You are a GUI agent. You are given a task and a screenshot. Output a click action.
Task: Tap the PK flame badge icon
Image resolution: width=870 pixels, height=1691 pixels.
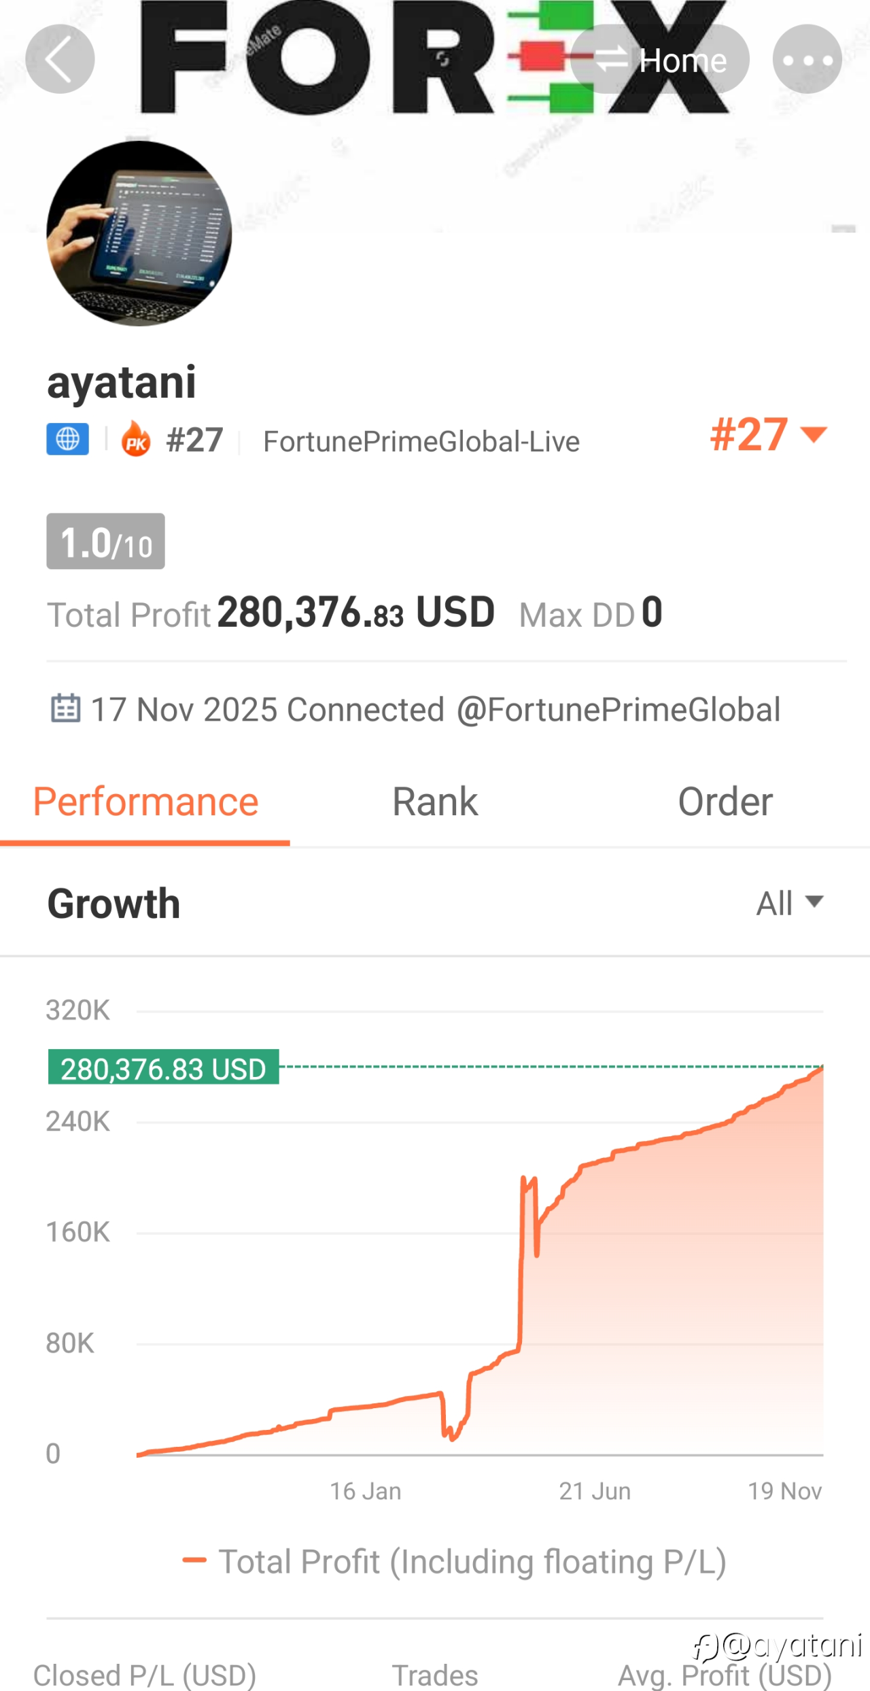(136, 439)
